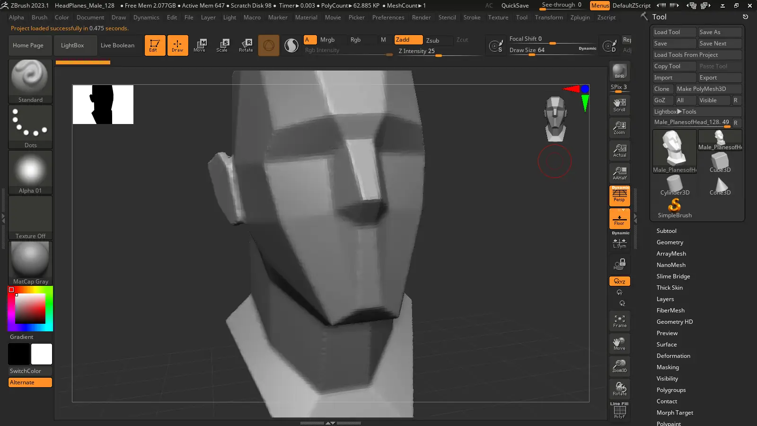Enable Zsub sculpt mode
This screenshot has height=426, width=757.
pos(432,40)
